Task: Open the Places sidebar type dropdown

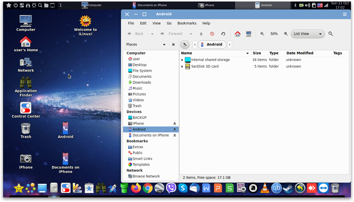Action: tap(164, 45)
